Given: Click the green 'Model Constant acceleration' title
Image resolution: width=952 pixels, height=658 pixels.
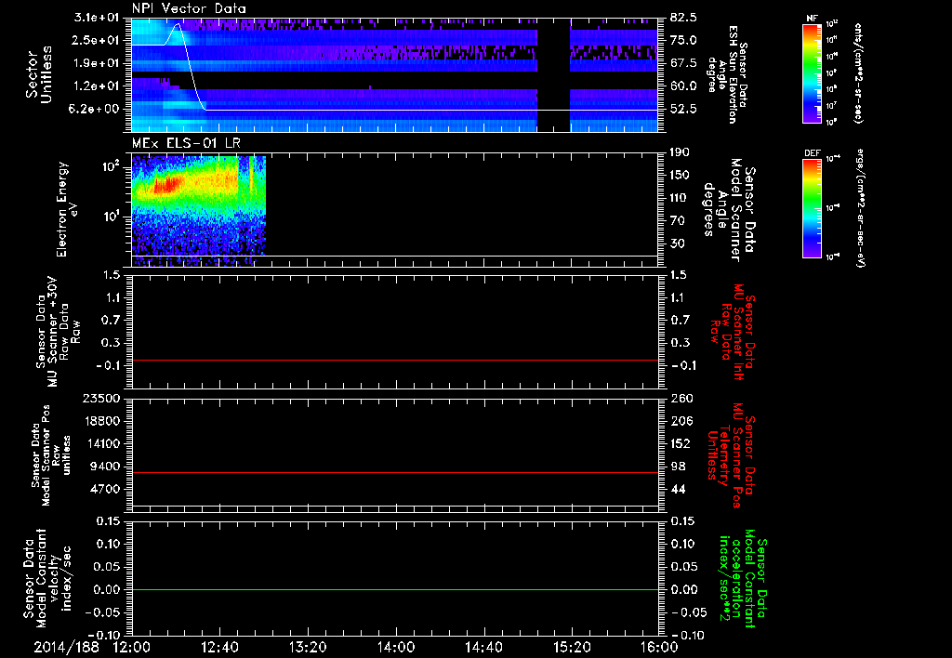Looking at the screenshot, I should [x=743, y=577].
